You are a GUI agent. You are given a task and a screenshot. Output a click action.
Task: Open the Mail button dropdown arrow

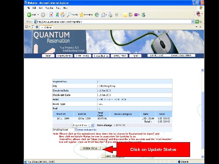point(106,15)
